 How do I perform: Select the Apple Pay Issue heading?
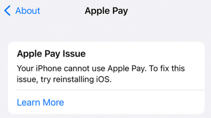51,54
